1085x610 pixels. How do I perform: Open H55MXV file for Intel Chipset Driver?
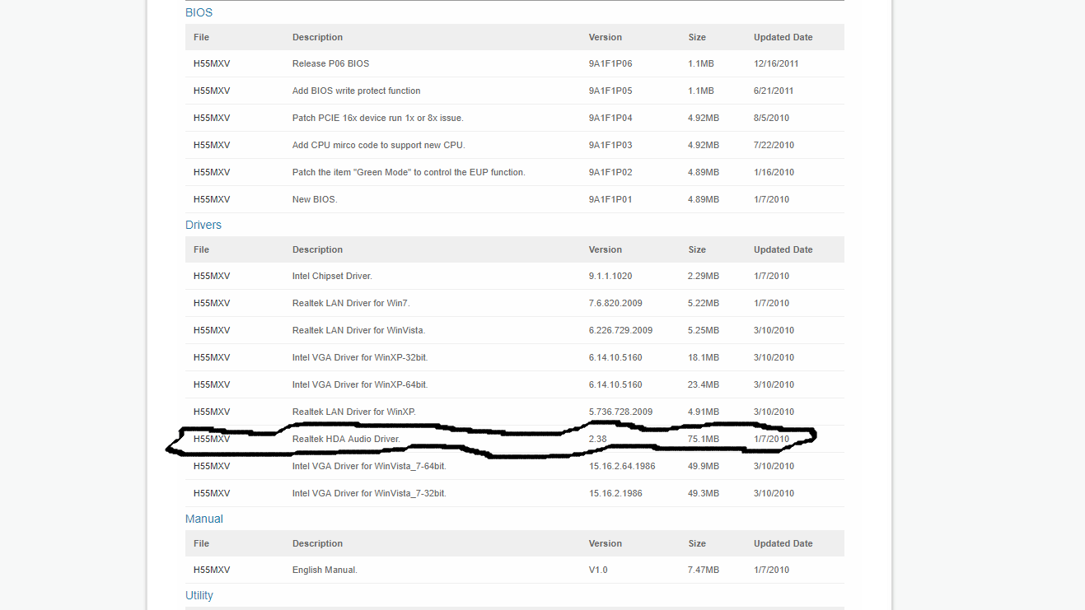point(212,276)
